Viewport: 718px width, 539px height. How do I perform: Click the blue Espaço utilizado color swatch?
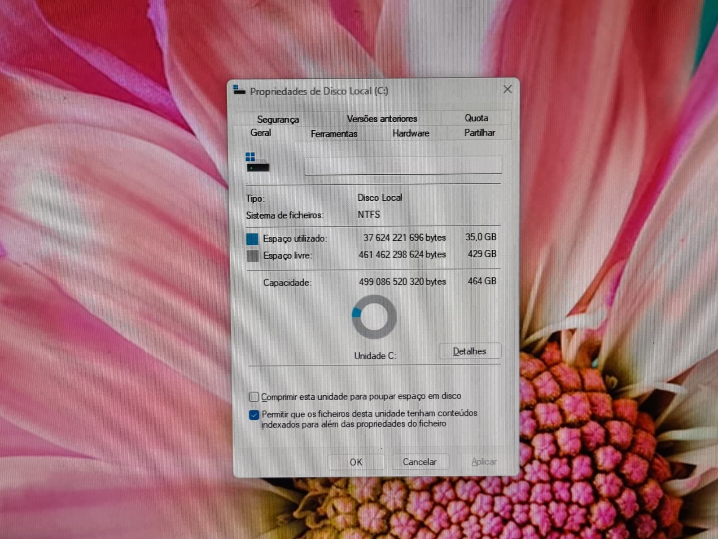252,239
